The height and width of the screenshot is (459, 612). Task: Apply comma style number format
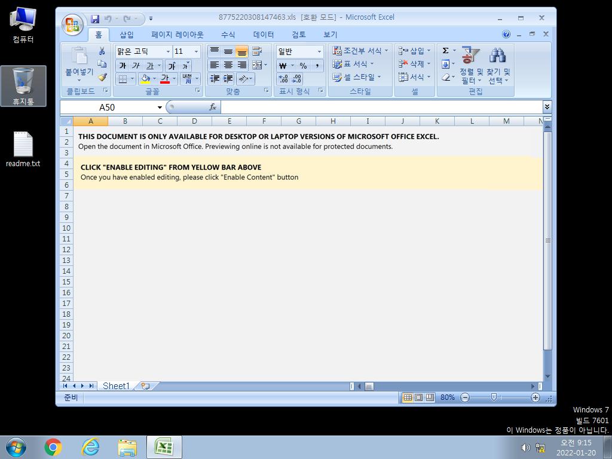[317, 66]
